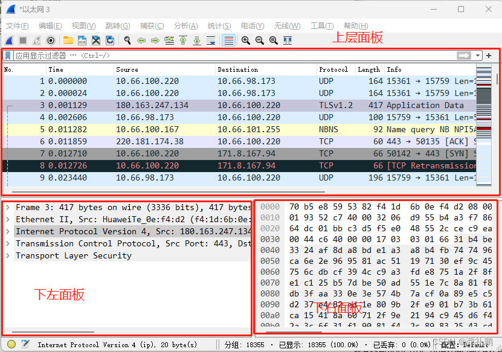Screen dimensions: 502x352
Task: Jump to the last packet
Action: pos(197,40)
